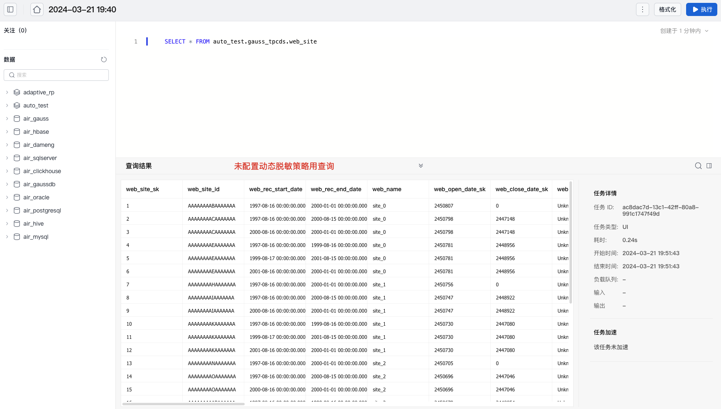Screen dimensions: 721x409
Task: Sort by web_site_id column header
Action: tap(204, 189)
